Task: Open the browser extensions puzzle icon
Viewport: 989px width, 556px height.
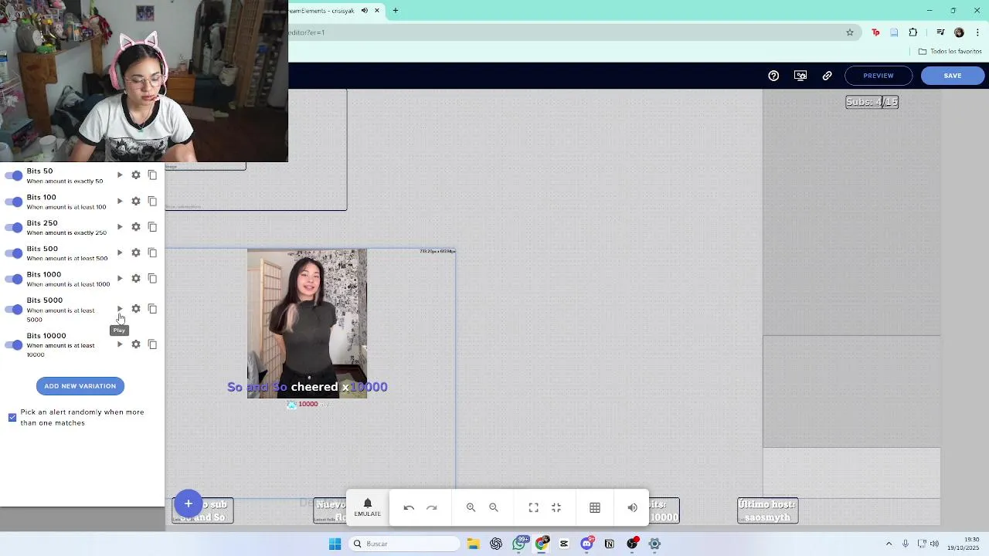Action: [913, 32]
